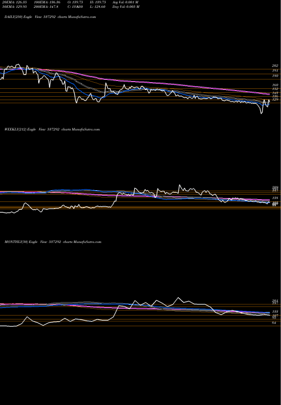
Task: Click the 169 price label on daily chart
Action: (275, 85)
